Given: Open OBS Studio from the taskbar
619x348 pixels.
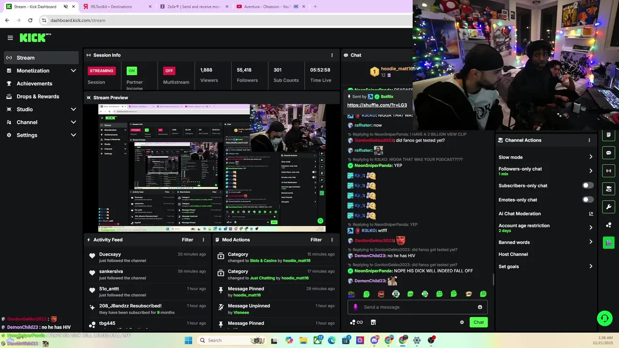Looking at the screenshot, I should pyautogui.click(x=431, y=340).
